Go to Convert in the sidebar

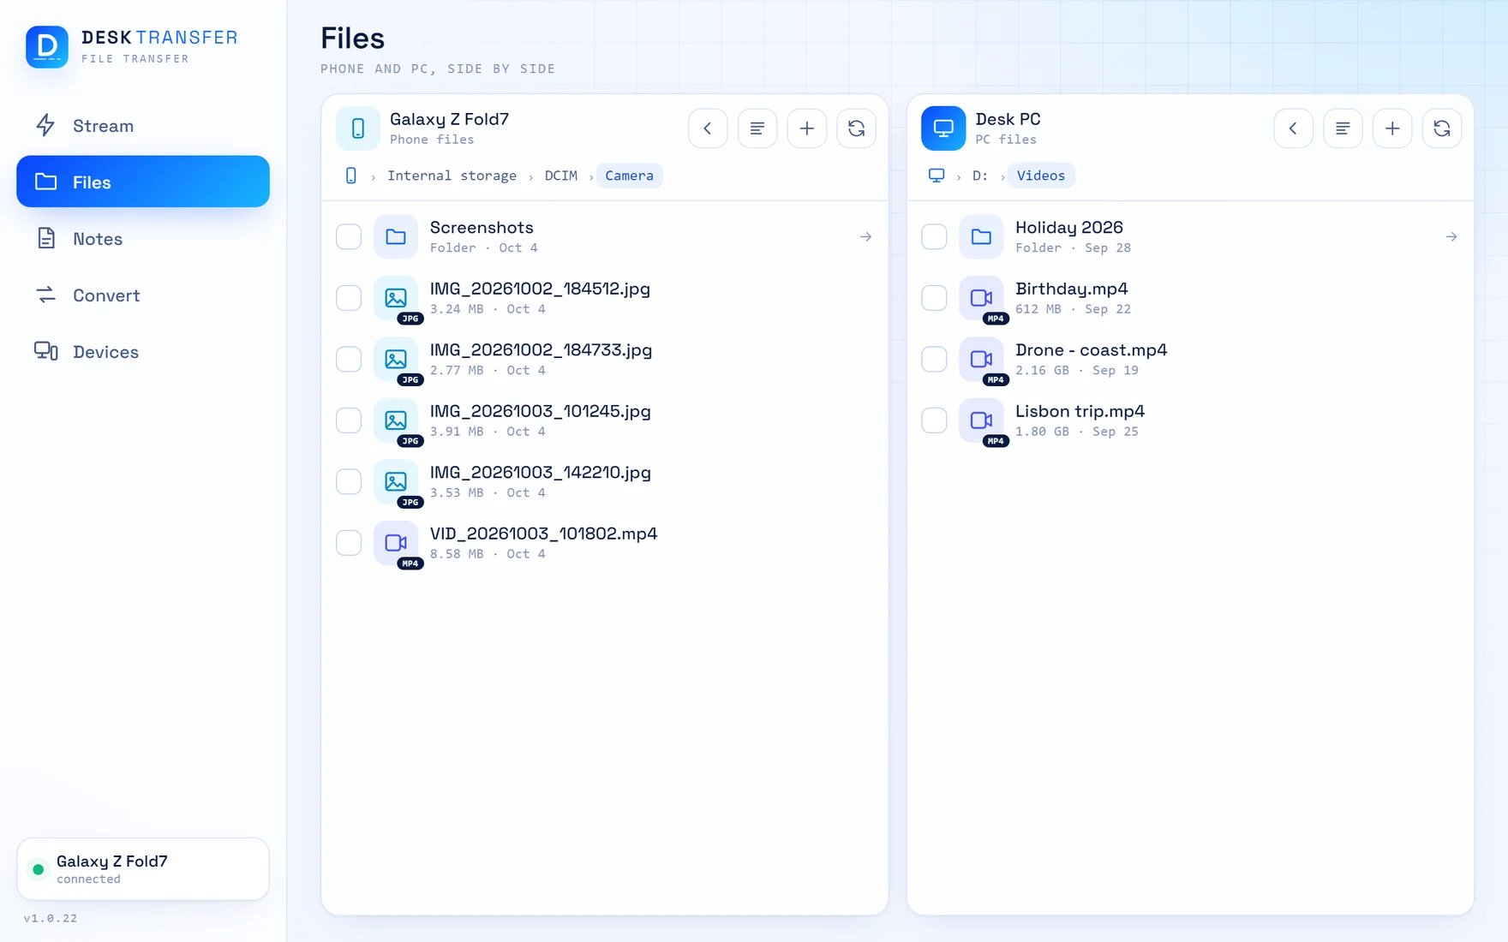(x=143, y=295)
